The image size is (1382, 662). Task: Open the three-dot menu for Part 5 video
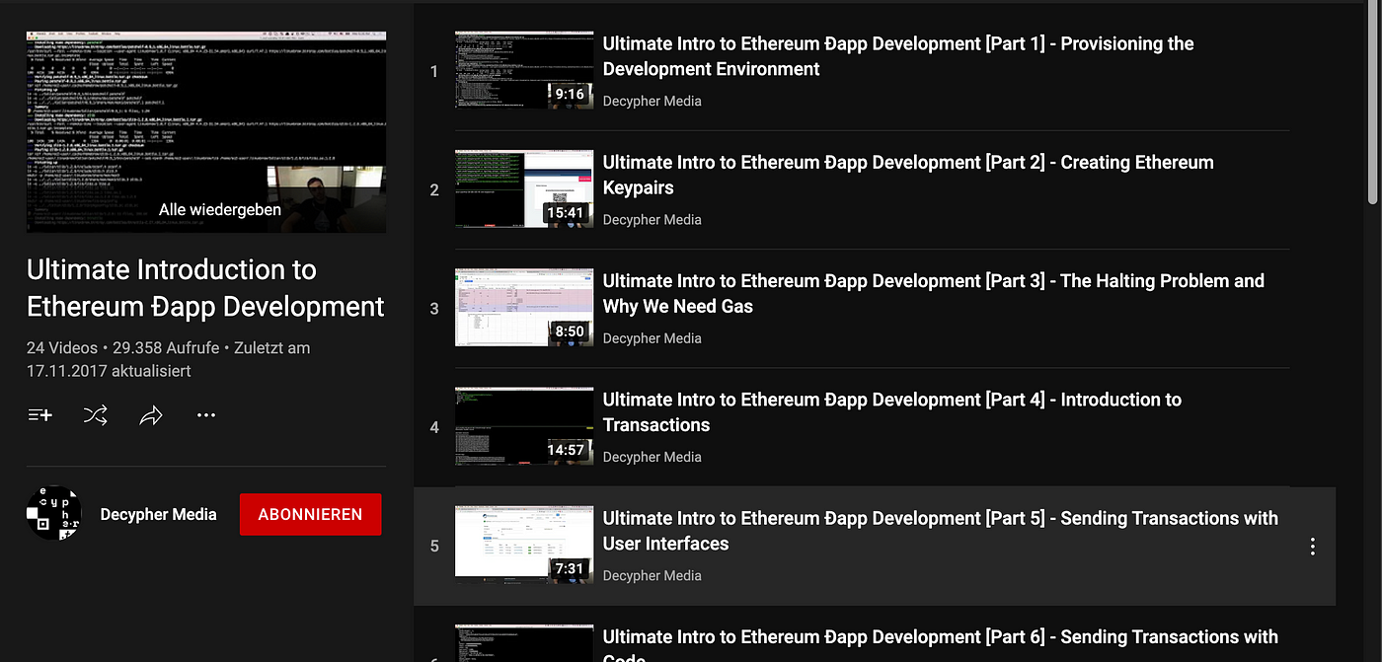1312,546
